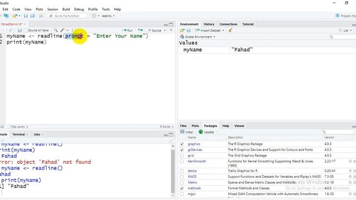Click the Update packages button
This screenshot has height=200, width=356.
pyautogui.click(x=206, y=132)
